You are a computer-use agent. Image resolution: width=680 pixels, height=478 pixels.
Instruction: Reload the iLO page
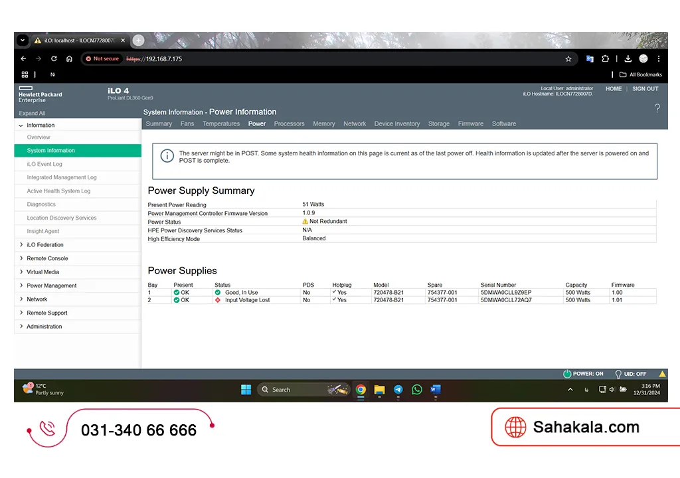click(54, 58)
